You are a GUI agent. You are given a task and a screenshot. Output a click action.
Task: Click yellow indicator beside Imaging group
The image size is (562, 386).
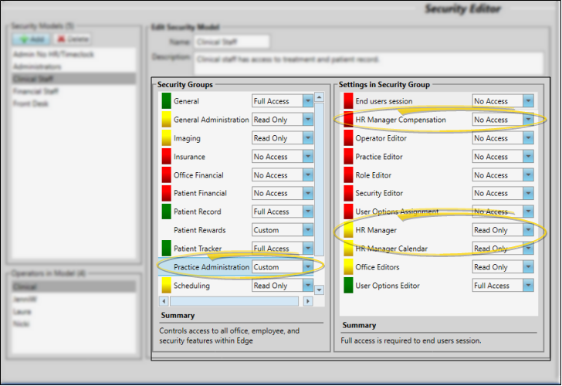pyautogui.click(x=165, y=138)
